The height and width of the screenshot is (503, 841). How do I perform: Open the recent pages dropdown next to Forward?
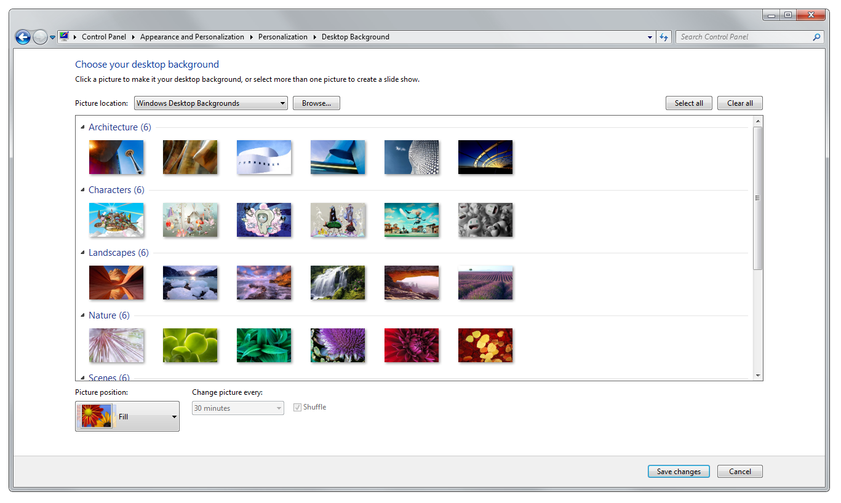coord(52,37)
